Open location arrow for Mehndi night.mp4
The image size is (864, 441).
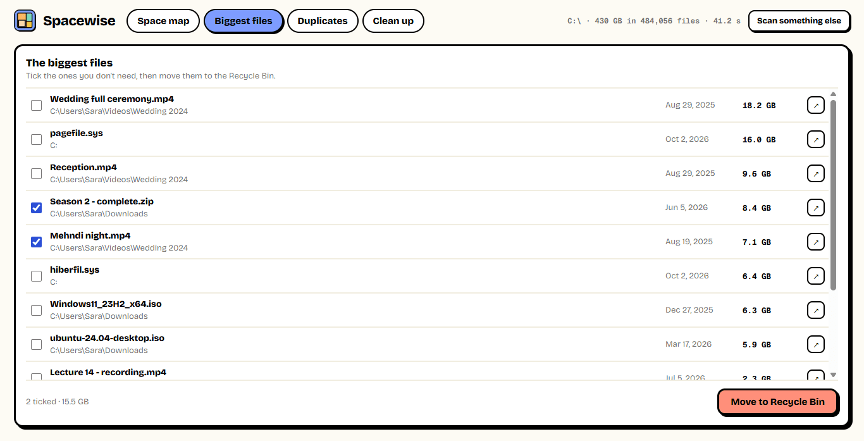pos(816,242)
